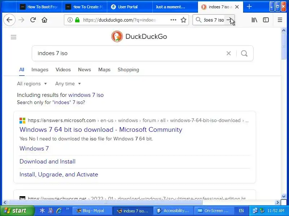Open the Accessibility taskbar window
The image size is (289, 216).
(x=173, y=211)
